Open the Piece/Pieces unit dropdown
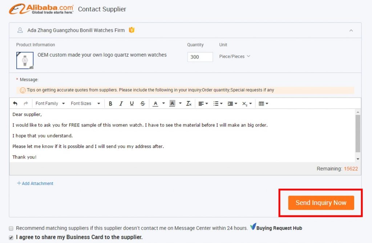This screenshot has width=372, height=243. pyautogui.click(x=235, y=56)
